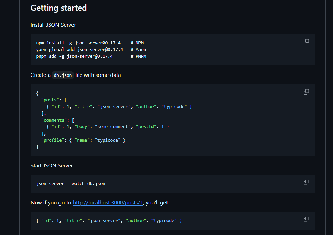Open the localhost:3000/posts/1 link

(108, 203)
